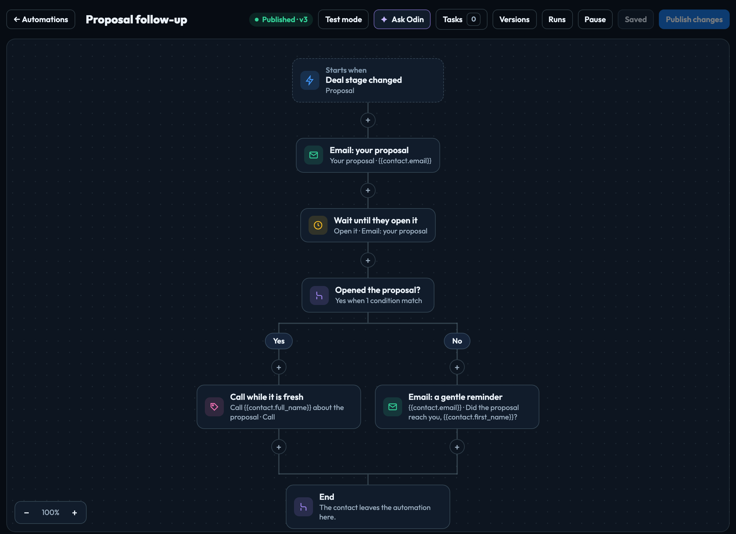The width and height of the screenshot is (736, 534).
Task: Zoom in the canvas with plus button
Action: (74, 512)
